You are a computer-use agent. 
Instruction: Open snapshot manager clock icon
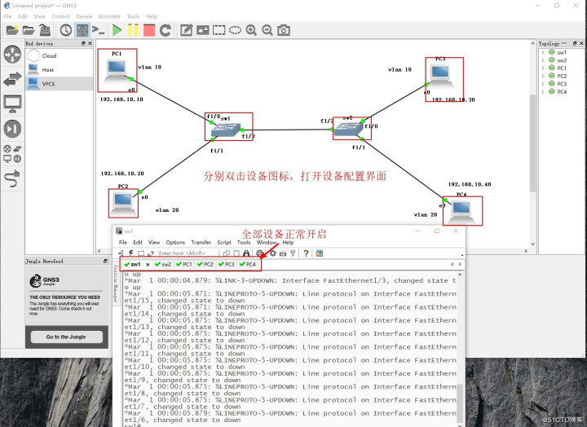click(66, 30)
